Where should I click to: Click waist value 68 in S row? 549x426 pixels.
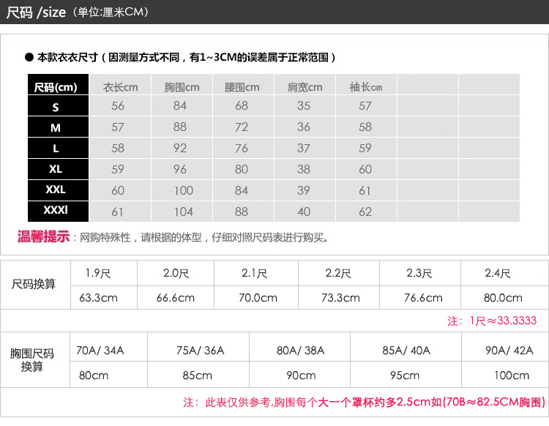click(242, 105)
